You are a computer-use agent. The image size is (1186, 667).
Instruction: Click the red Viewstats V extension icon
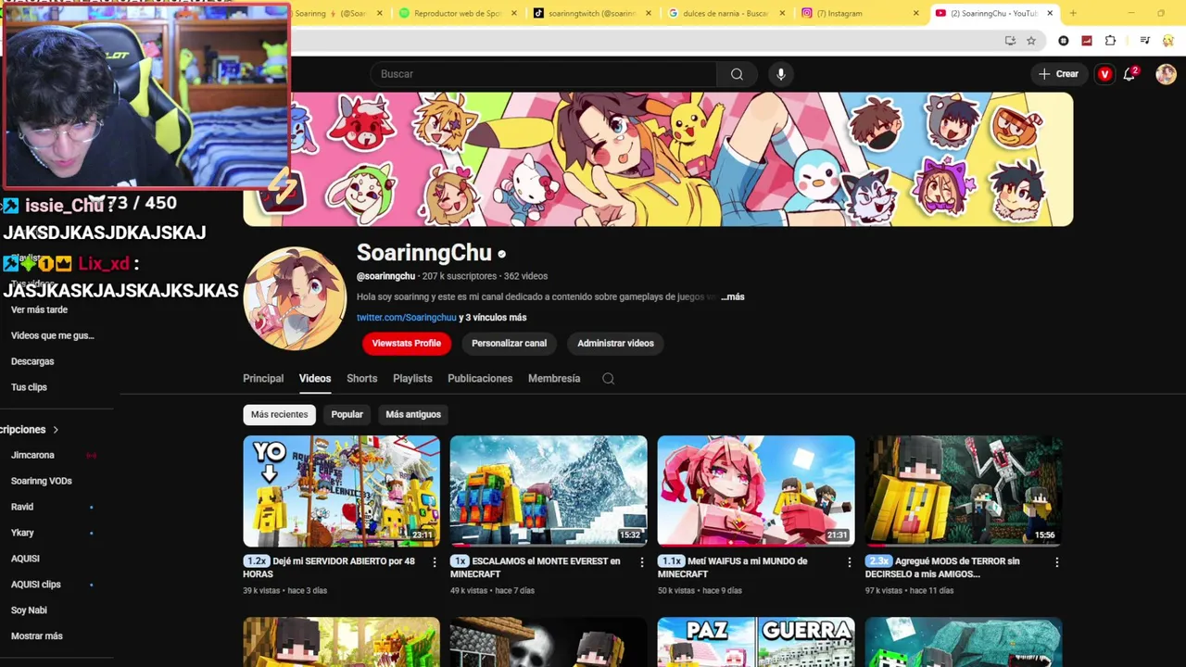[x=1104, y=74]
